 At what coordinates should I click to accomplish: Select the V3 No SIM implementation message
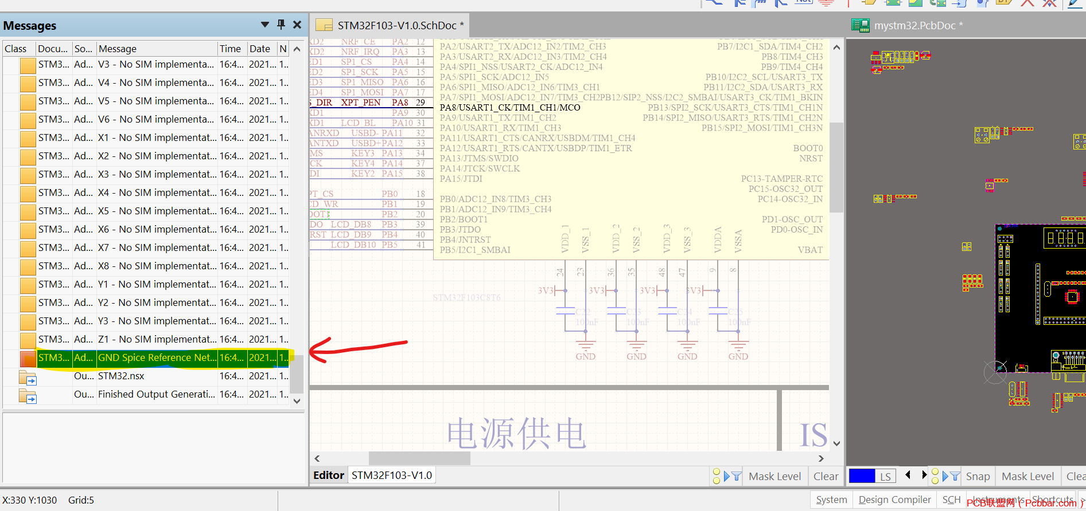(x=146, y=64)
